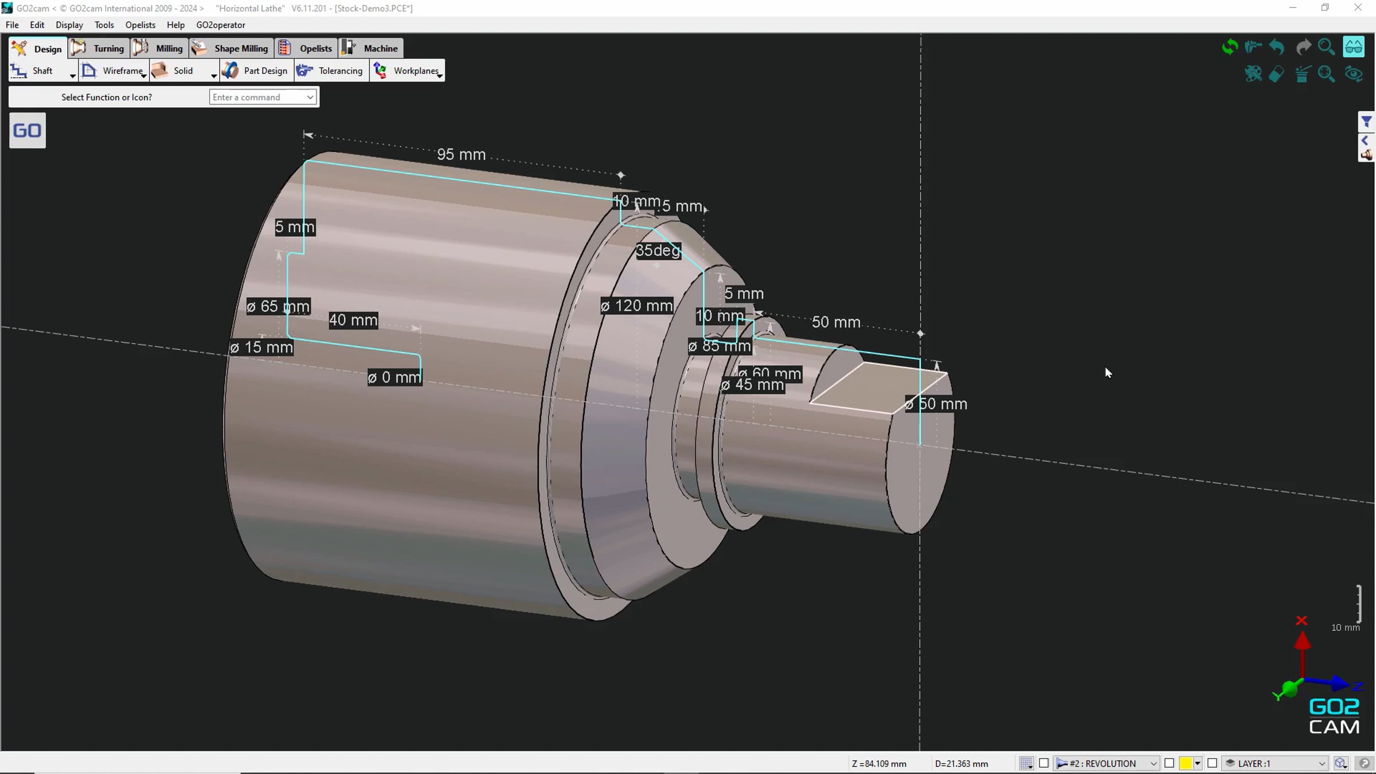Toggle the checkbox next to the yellow color swatch
The width and height of the screenshot is (1376, 774).
coord(1170,763)
